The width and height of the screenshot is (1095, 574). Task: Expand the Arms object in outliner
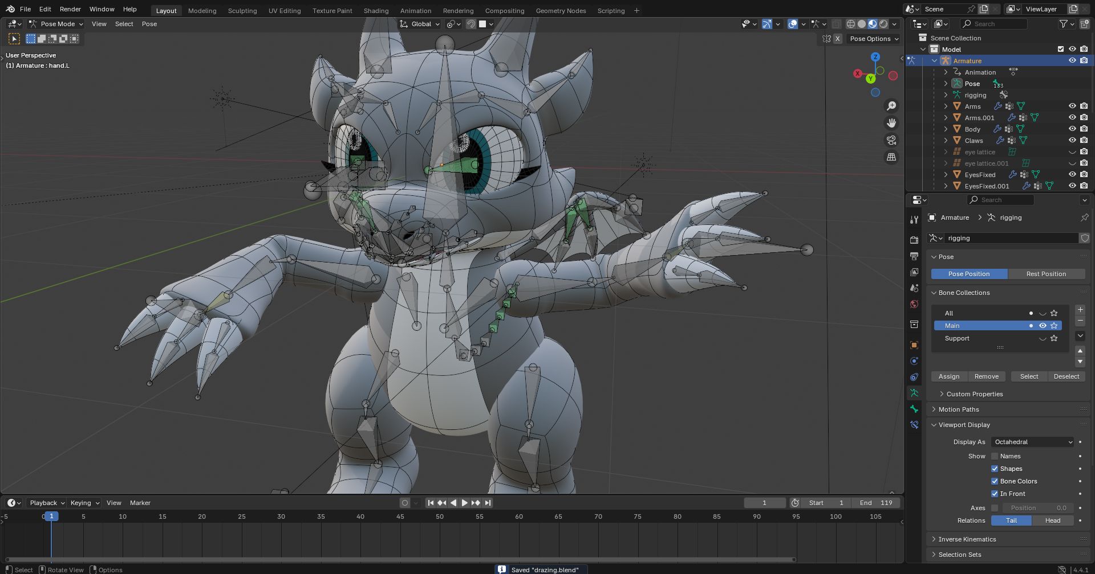(x=946, y=106)
